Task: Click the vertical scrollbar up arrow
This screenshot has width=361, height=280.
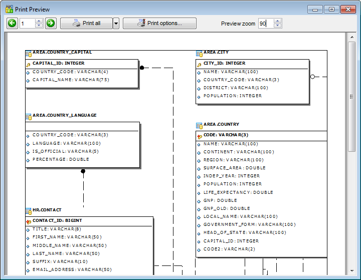Action: pos(352,37)
